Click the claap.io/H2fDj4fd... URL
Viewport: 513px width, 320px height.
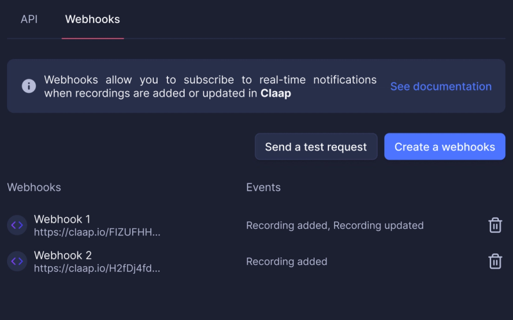tap(97, 268)
